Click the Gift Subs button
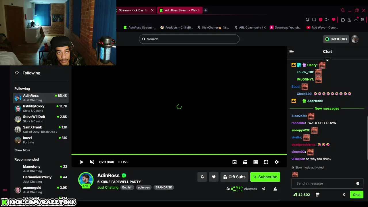Viewport: 368px width, 207px height. [x=234, y=177]
